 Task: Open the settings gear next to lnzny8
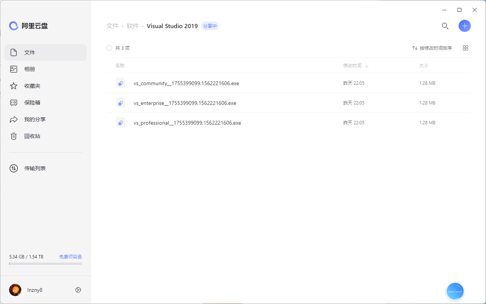tap(78, 290)
